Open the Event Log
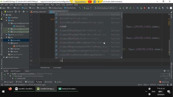Screen dimensions: 173x97 (x=164, y=82)
